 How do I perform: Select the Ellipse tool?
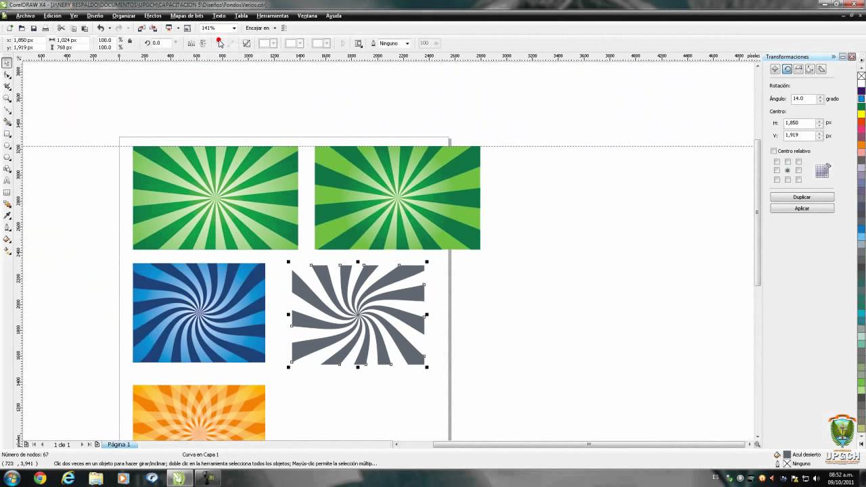(7, 145)
